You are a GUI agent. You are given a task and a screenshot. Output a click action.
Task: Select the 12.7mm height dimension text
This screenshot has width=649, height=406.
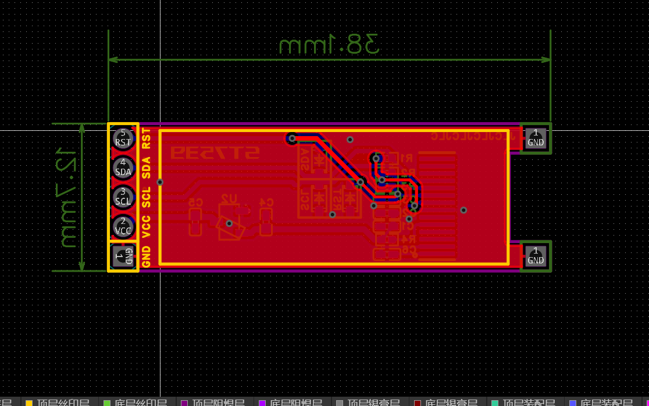coord(68,198)
